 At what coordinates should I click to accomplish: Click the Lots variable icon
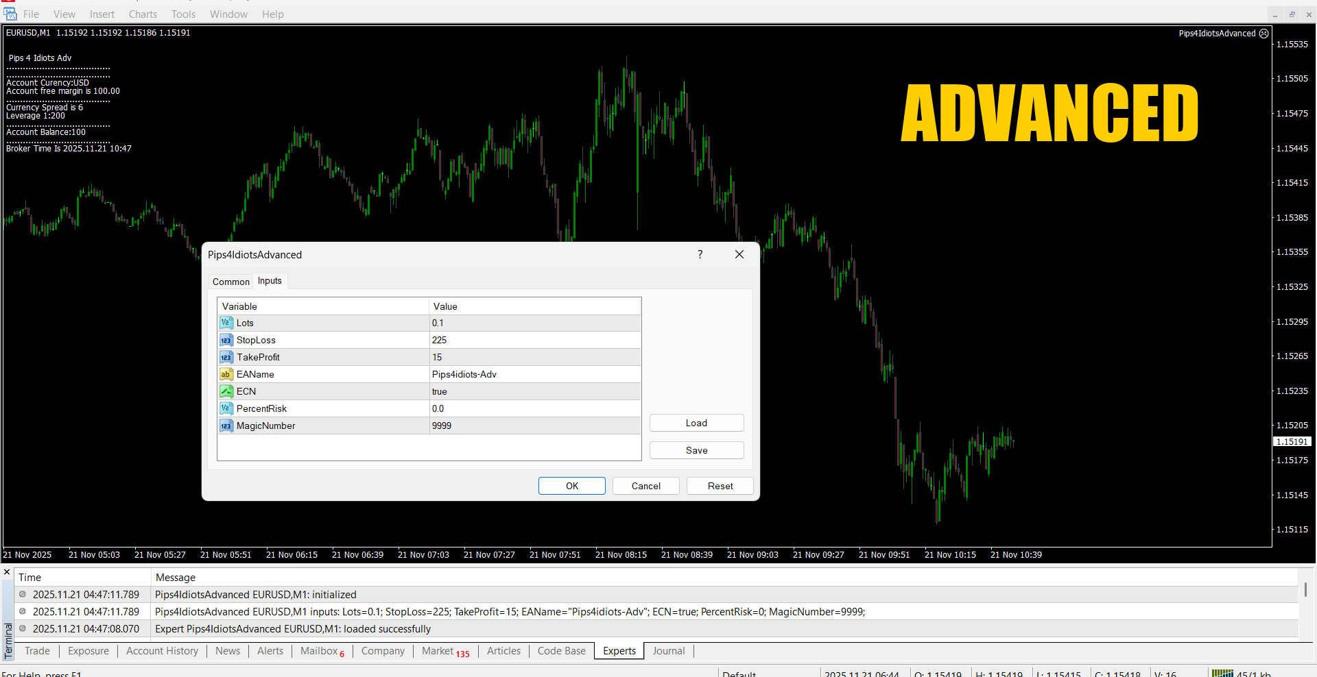(226, 323)
